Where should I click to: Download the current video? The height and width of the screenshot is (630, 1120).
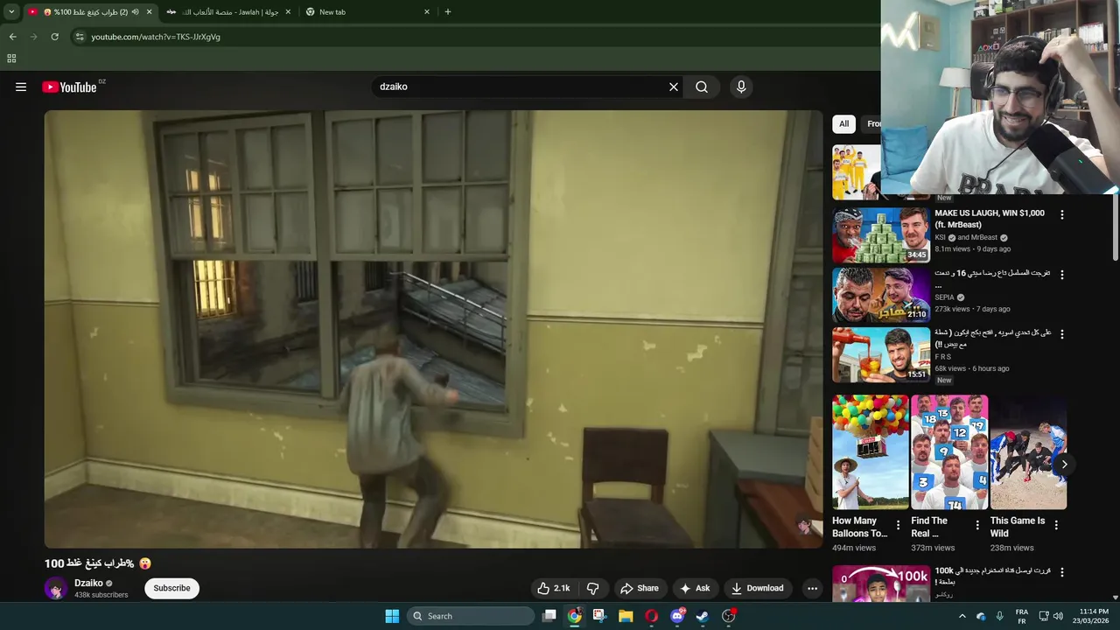758,588
